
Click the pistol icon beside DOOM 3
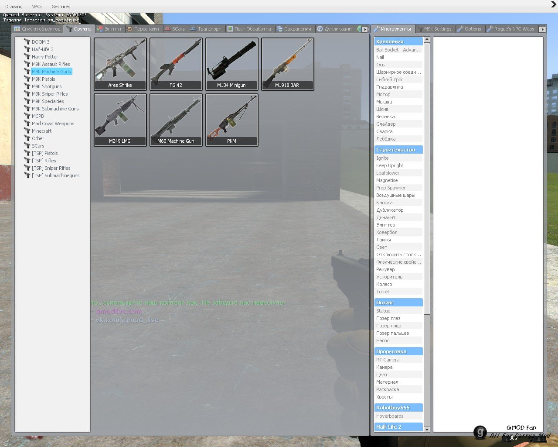[x=27, y=42]
